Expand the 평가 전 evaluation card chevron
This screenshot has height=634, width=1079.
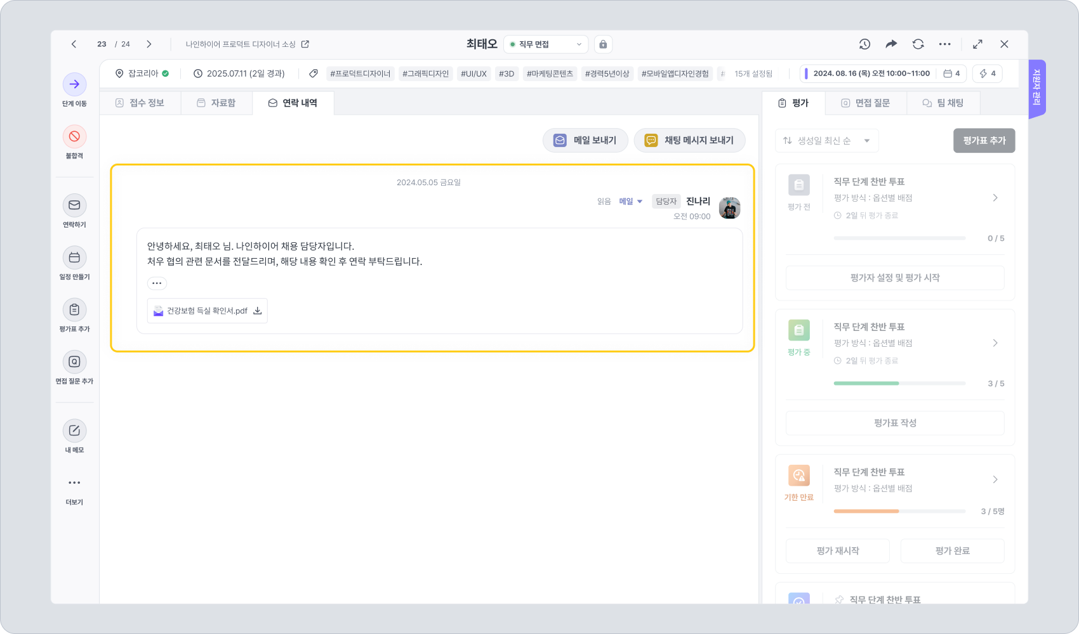point(995,198)
